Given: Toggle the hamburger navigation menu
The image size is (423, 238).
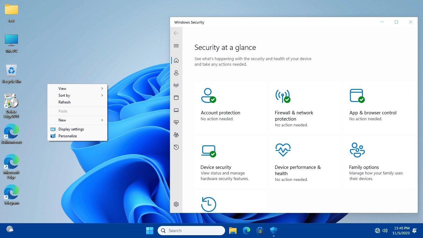Looking at the screenshot, I should pyautogui.click(x=176, y=46).
